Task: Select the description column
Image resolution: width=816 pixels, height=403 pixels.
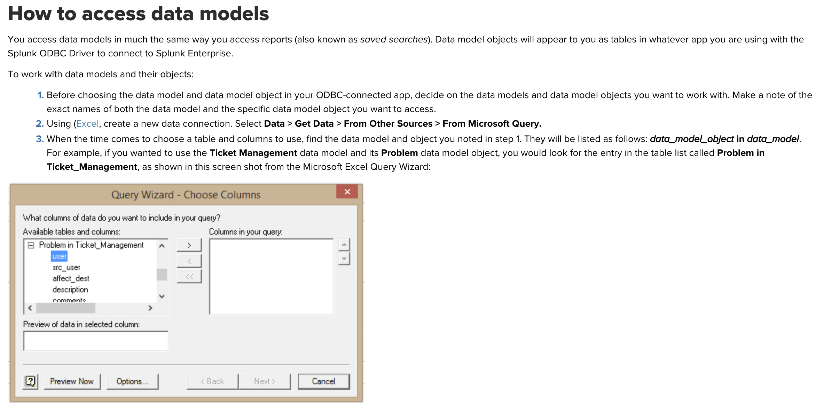Action: click(70, 290)
